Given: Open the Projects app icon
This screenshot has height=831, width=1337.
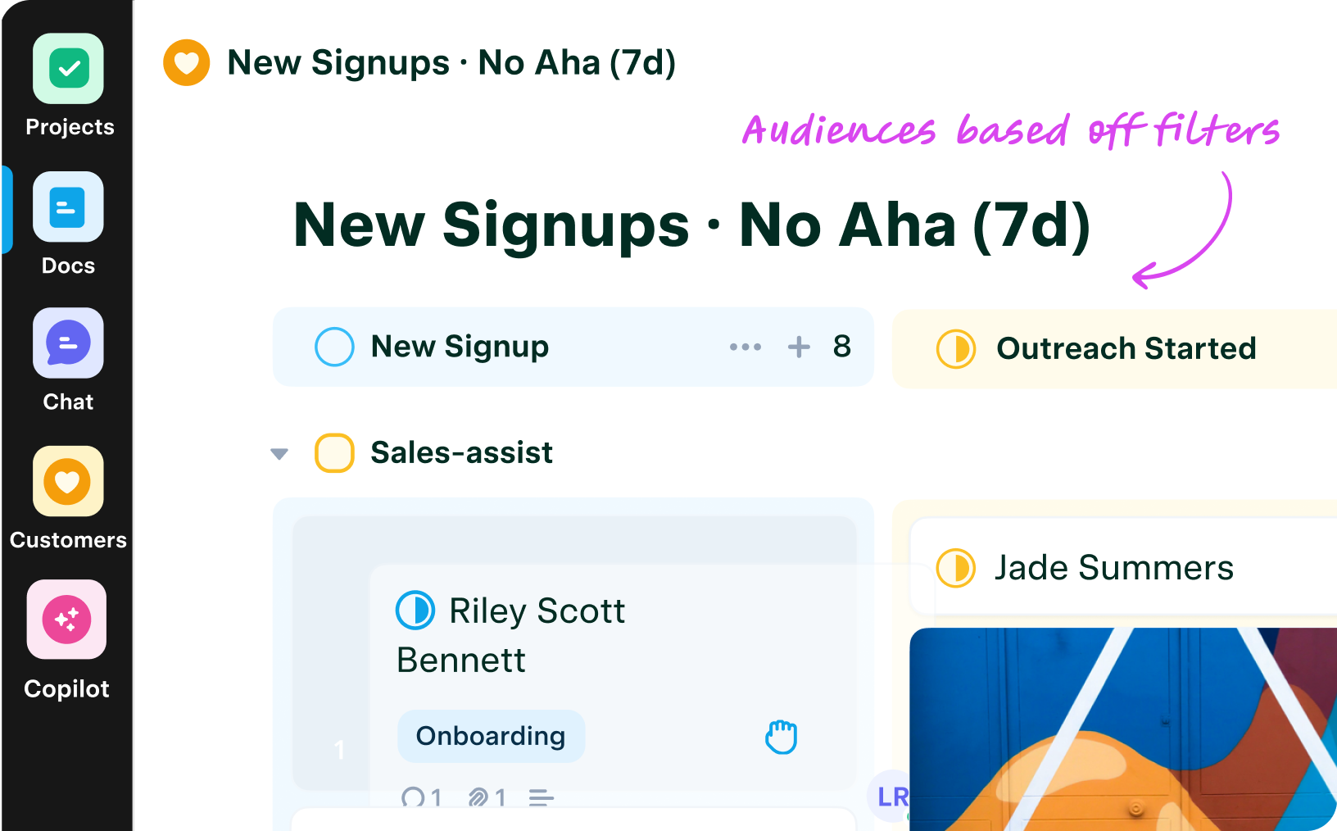Looking at the screenshot, I should pyautogui.click(x=69, y=69).
